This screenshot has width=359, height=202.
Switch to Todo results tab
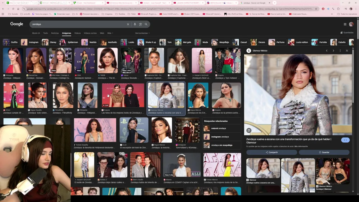coord(45,33)
